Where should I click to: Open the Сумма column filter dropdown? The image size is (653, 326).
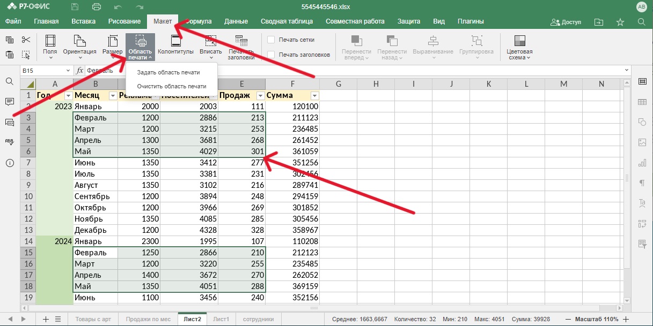coord(314,96)
